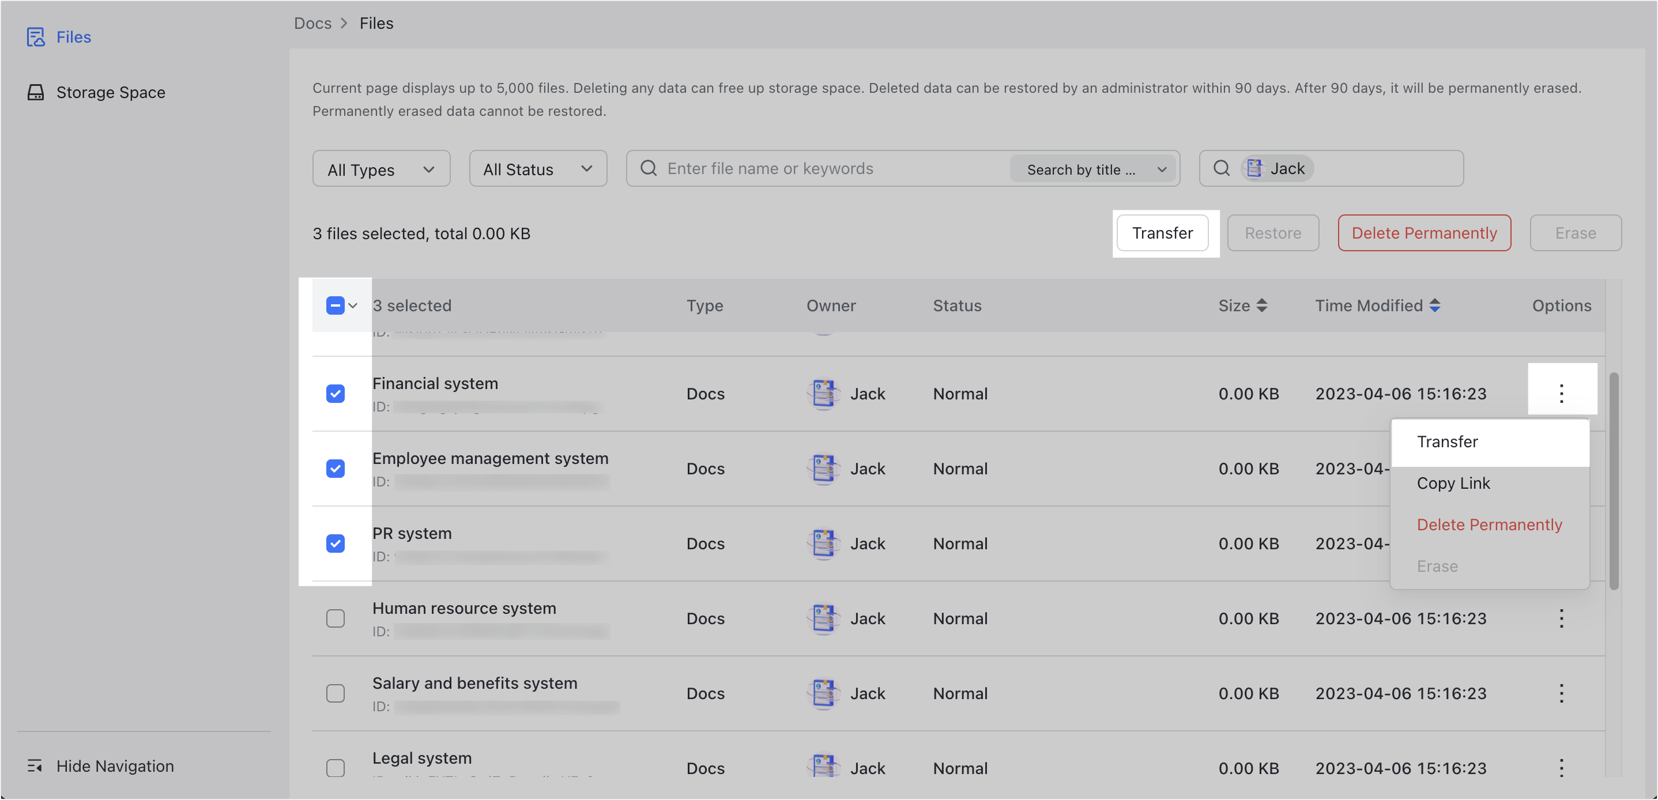Viewport: 1658px width, 800px height.
Task: Click Jack's avatar in PR system row
Action: (x=823, y=543)
